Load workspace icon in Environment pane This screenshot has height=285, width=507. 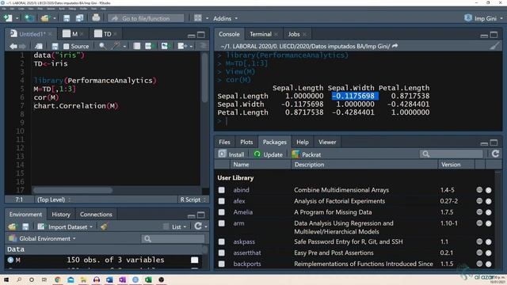[x=12, y=227]
